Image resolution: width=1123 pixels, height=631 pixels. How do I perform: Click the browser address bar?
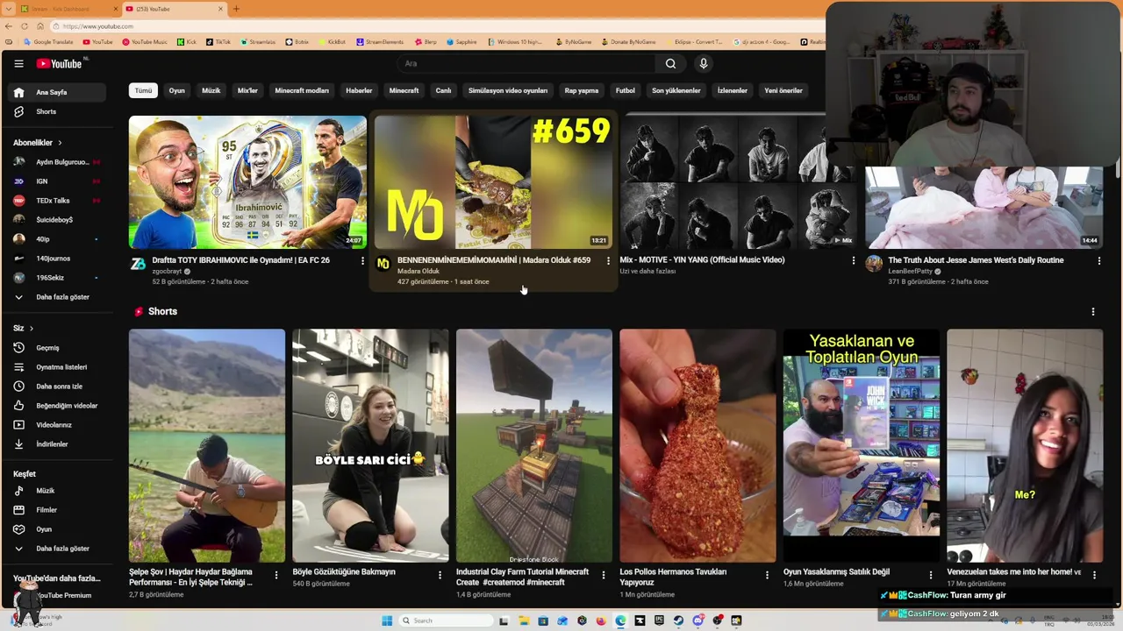click(x=439, y=26)
